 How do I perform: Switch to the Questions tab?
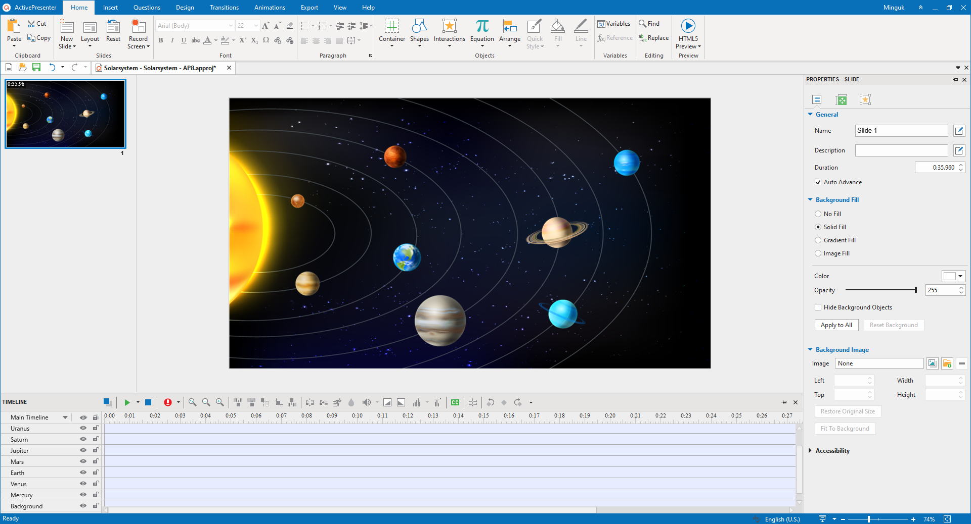[147, 8]
